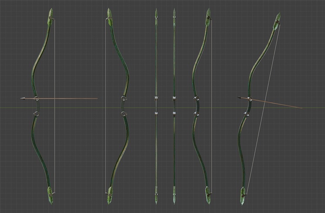Click the top crystal tip of the second bow

[110, 14]
